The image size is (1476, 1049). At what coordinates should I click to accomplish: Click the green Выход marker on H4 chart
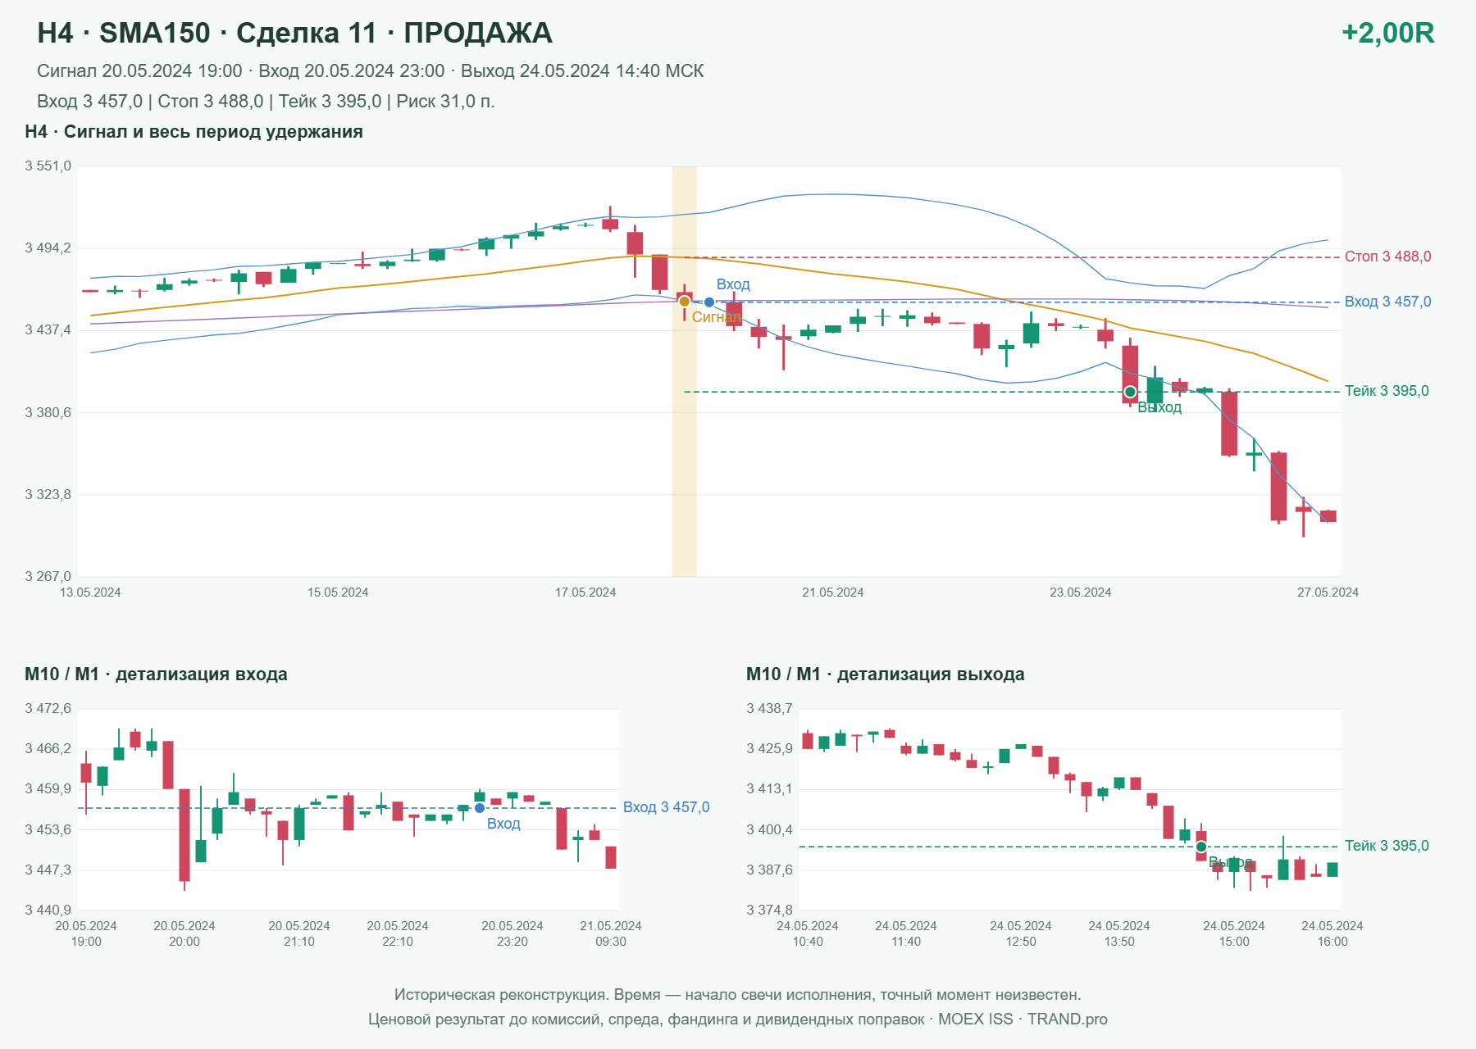click(1130, 392)
